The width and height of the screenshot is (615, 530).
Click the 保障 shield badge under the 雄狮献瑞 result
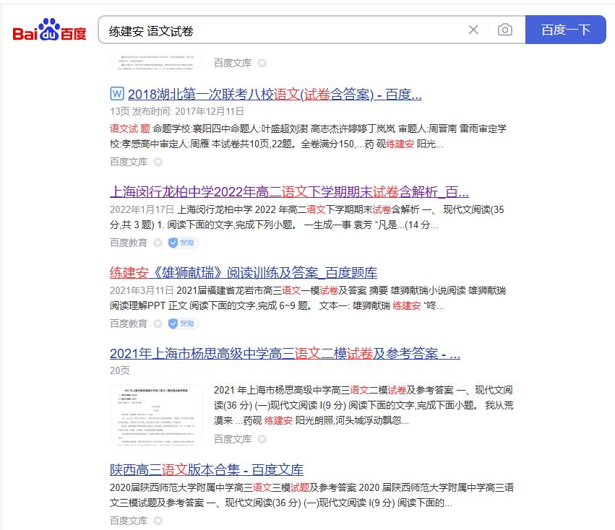[x=183, y=323]
